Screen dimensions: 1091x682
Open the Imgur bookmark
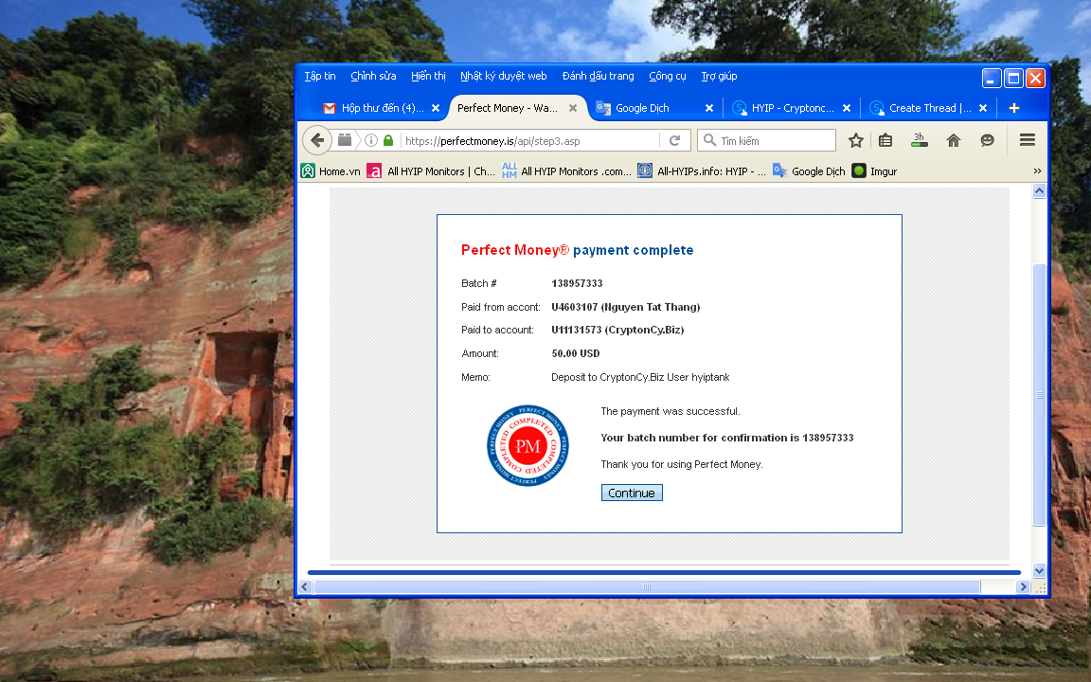point(875,171)
